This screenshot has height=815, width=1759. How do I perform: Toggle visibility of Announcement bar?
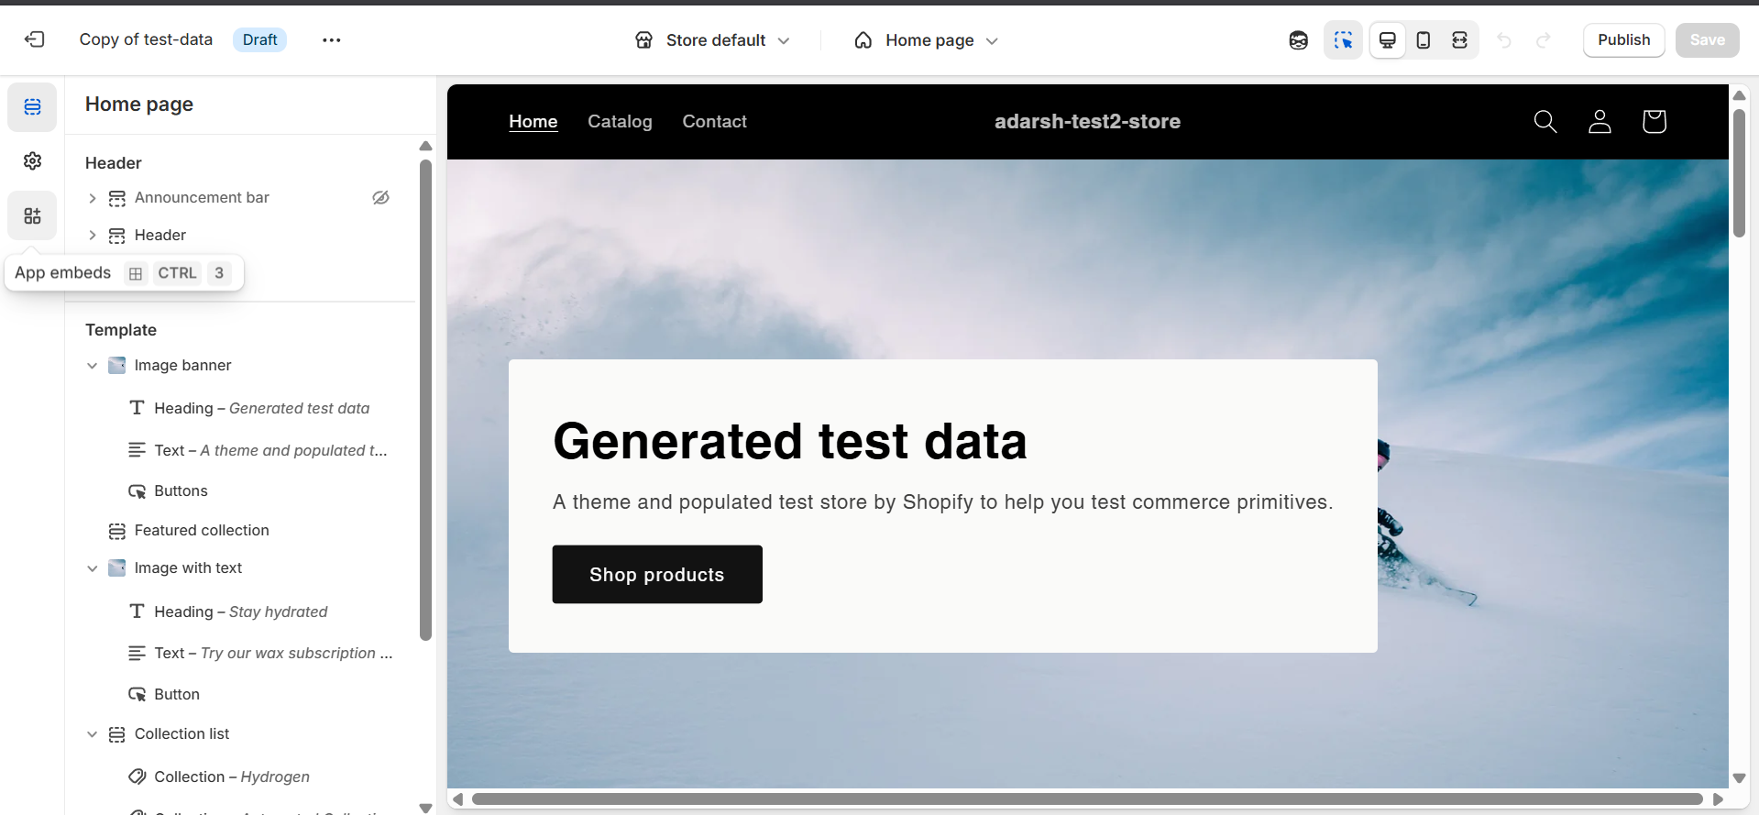(380, 197)
